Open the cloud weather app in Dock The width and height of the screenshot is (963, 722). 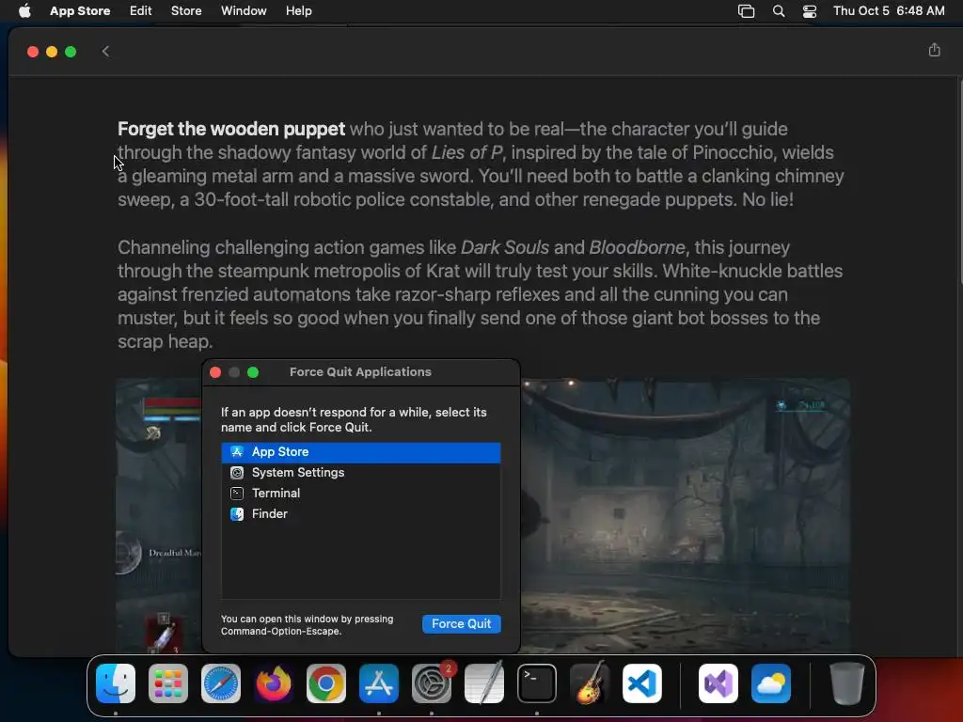pyautogui.click(x=771, y=683)
